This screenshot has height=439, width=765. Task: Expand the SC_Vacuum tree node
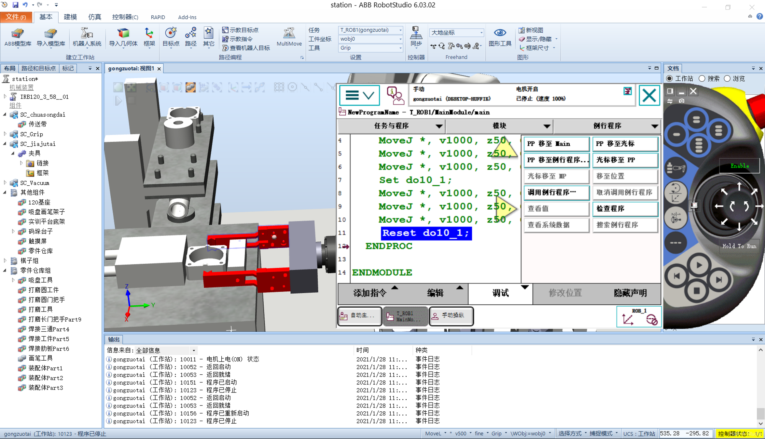[5, 183]
